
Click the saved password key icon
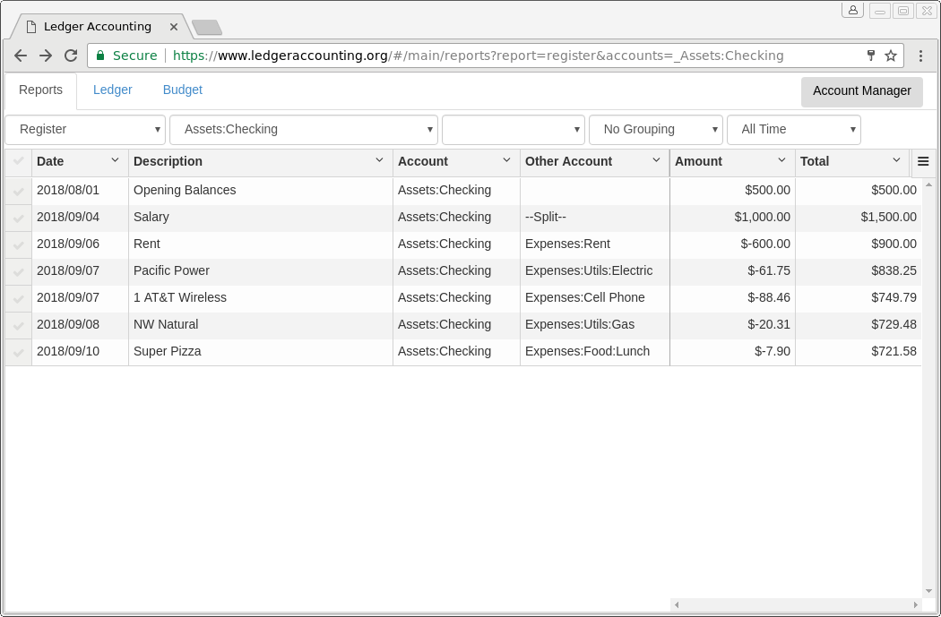pyautogui.click(x=870, y=56)
